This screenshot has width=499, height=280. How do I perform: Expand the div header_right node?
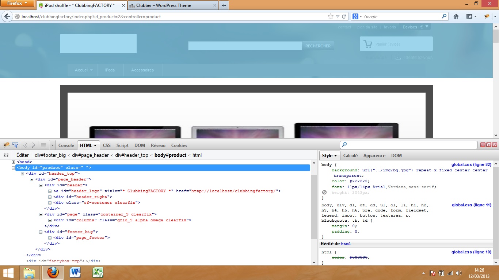[50, 197]
